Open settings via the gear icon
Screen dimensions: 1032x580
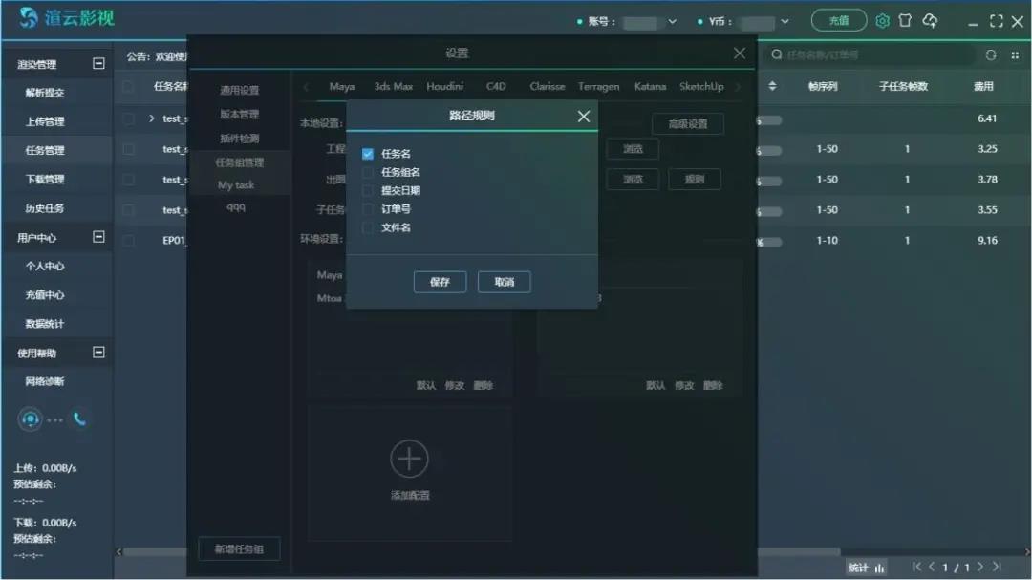tap(882, 21)
